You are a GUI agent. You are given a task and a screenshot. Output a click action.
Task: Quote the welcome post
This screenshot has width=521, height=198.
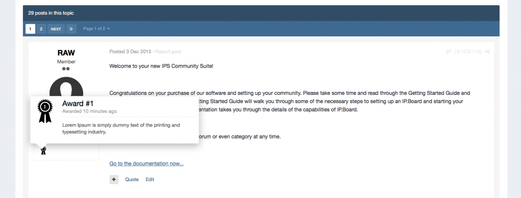(132, 179)
